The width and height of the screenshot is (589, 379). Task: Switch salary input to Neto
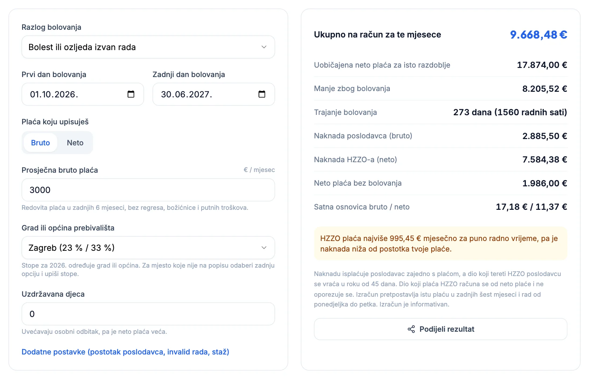pyautogui.click(x=75, y=143)
